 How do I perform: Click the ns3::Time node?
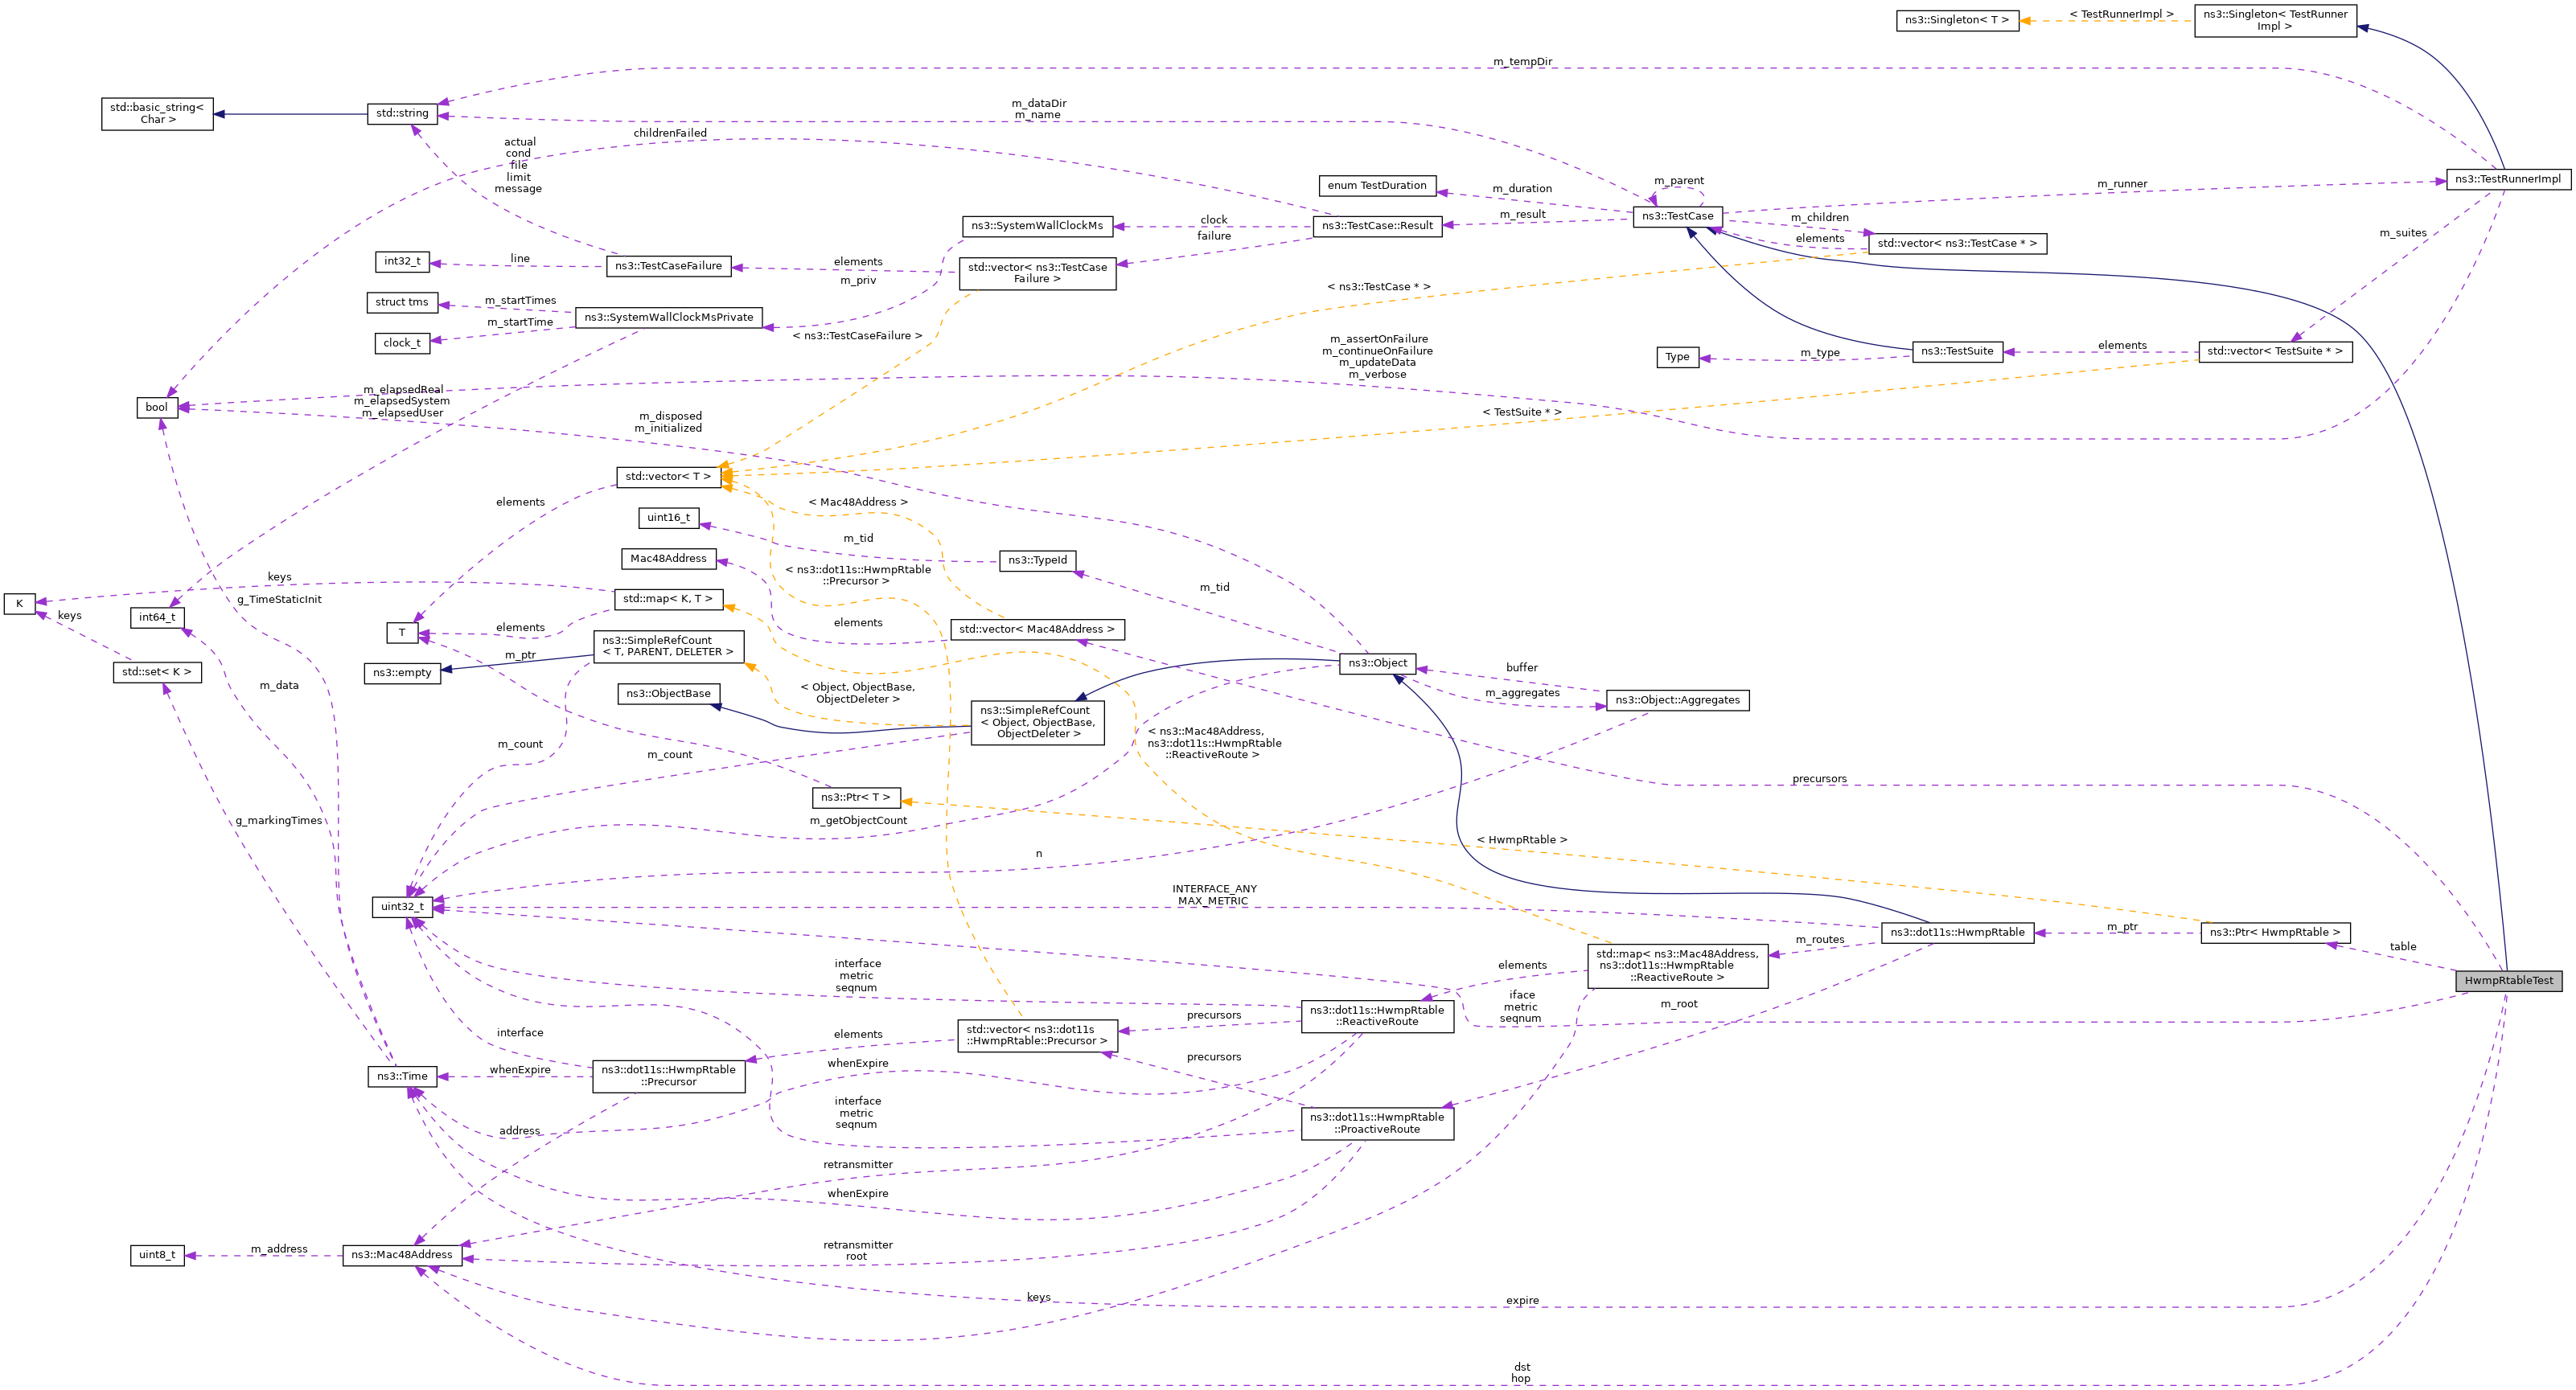[x=402, y=1077]
